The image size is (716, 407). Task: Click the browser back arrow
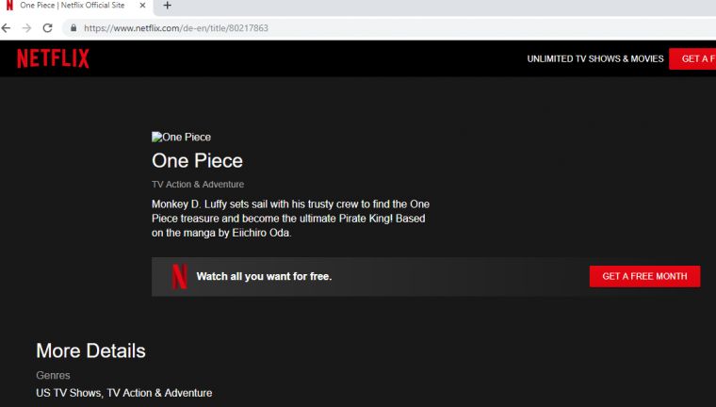point(9,28)
